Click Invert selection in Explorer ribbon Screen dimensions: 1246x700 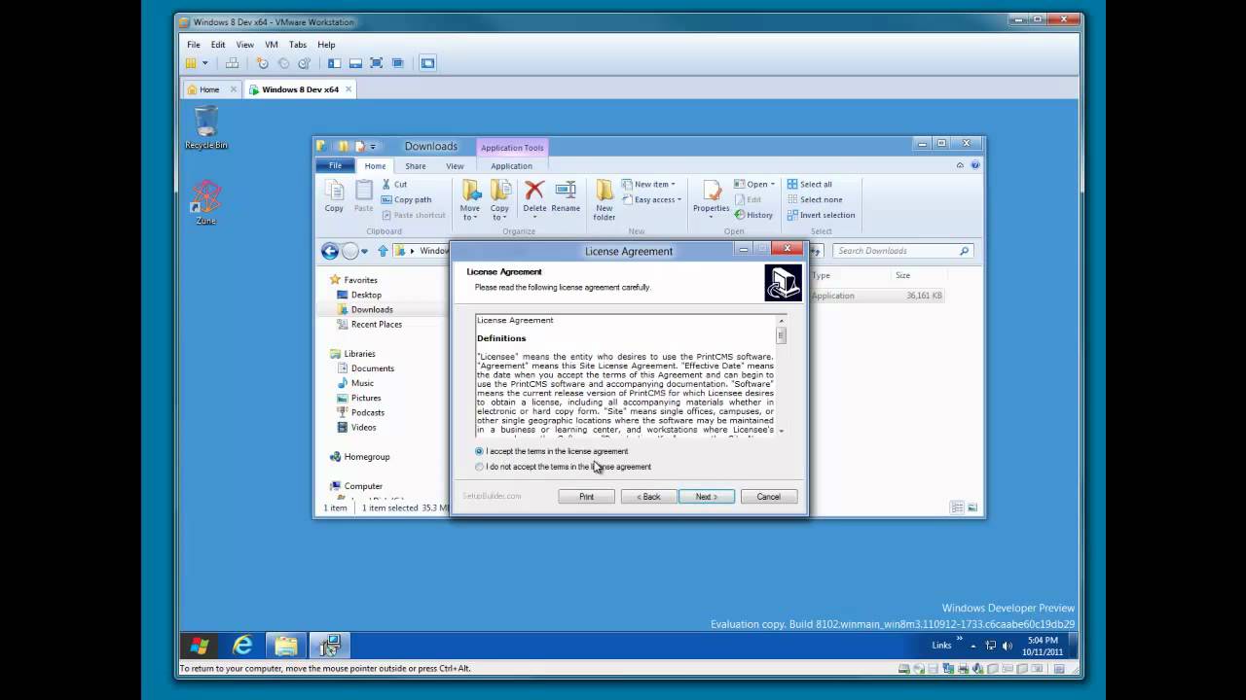pos(821,215)
